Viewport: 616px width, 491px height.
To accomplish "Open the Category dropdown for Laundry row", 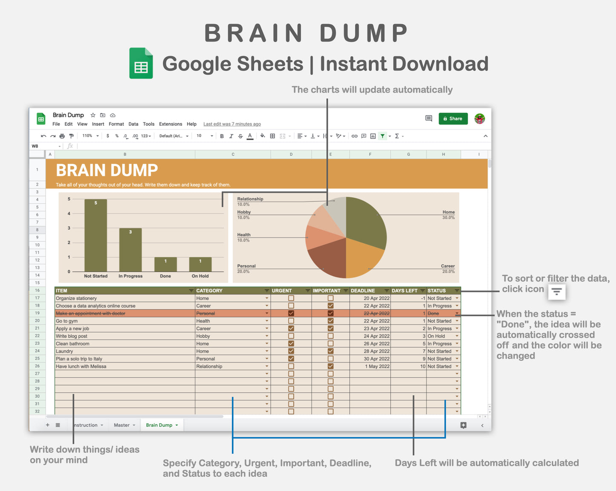I will [266, 351].
